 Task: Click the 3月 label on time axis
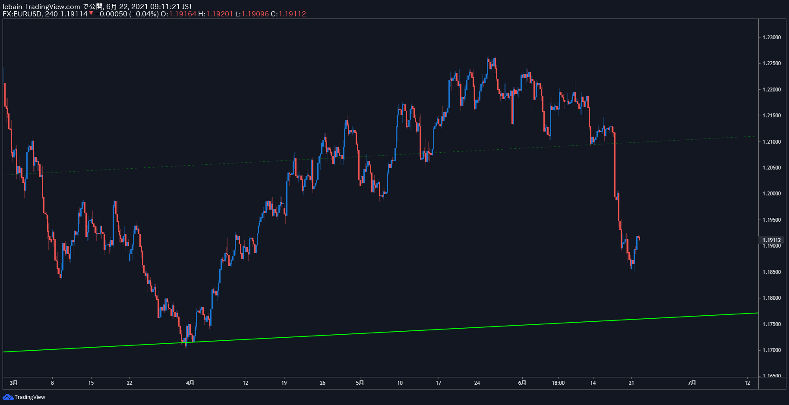tap(14, 383)
